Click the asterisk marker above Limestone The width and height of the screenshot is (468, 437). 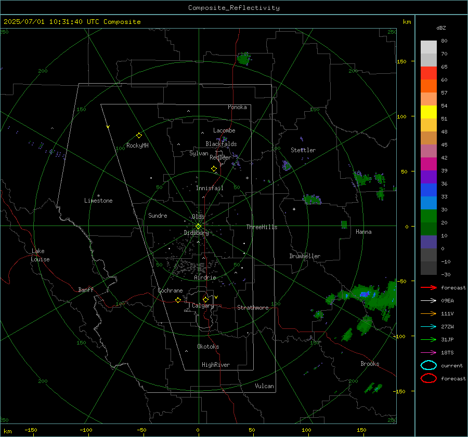coord(98,196)
